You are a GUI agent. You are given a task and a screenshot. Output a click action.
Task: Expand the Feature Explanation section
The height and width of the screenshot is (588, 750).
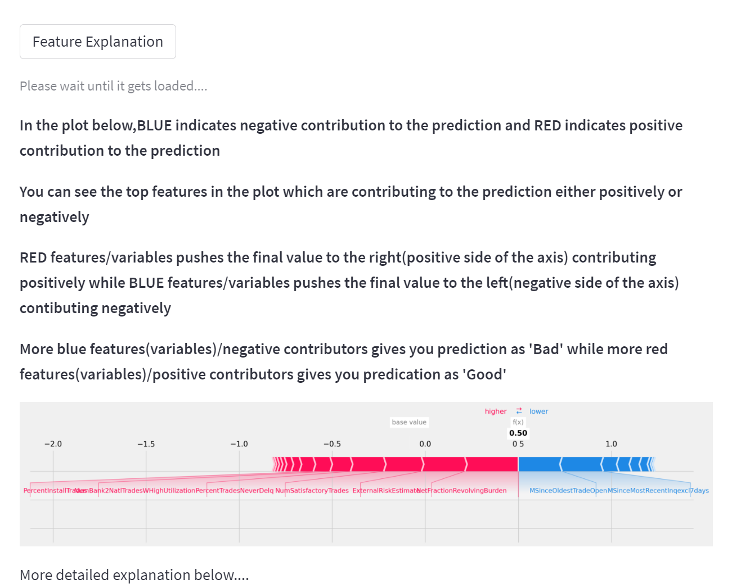[x=97, y=41]
